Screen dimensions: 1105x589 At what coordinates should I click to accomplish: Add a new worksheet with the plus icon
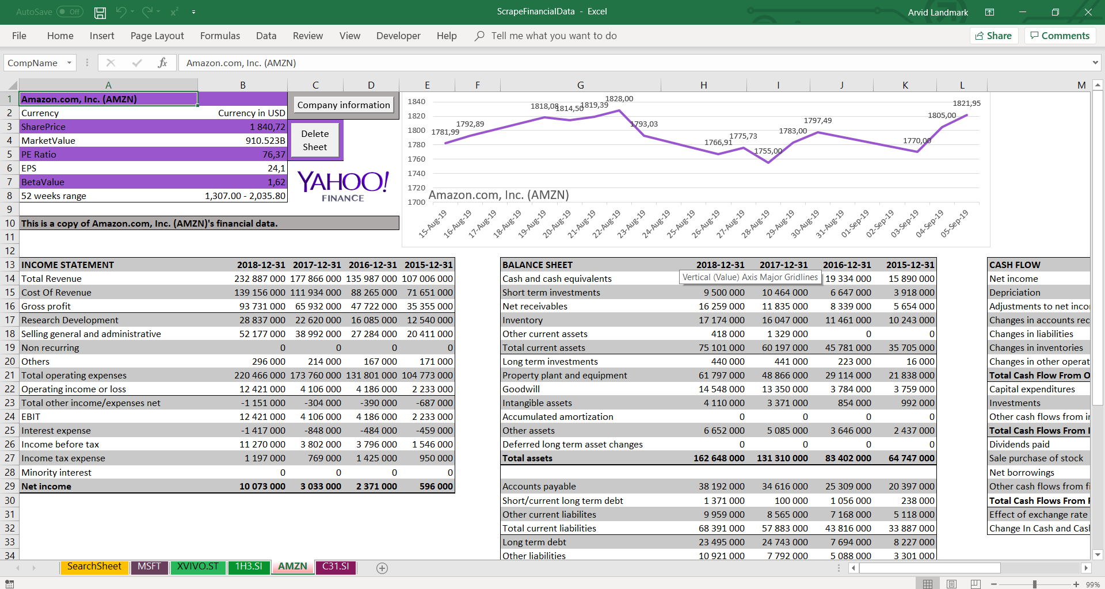click(382, 568)
